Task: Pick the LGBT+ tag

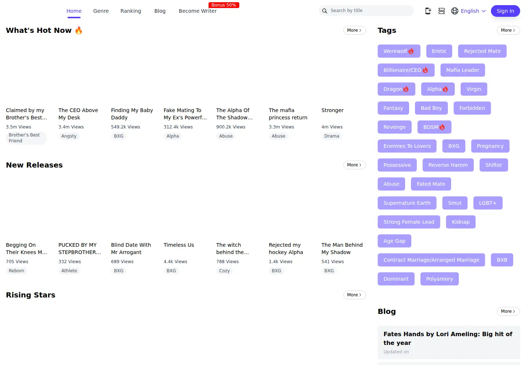Action: tap(488, 203)
